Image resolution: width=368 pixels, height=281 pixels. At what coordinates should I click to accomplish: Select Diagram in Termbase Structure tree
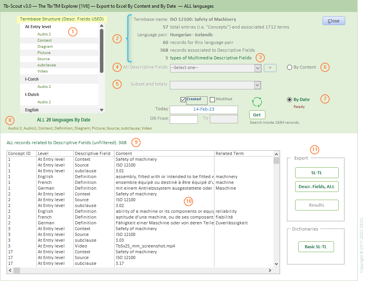45,47
